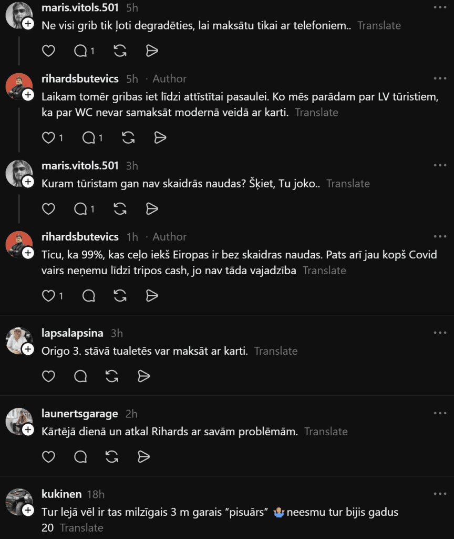Like rihardsbutevics' comment about 99% Eiropas
The width and height of the screenshot is (454, 539).
pos(48,296)
